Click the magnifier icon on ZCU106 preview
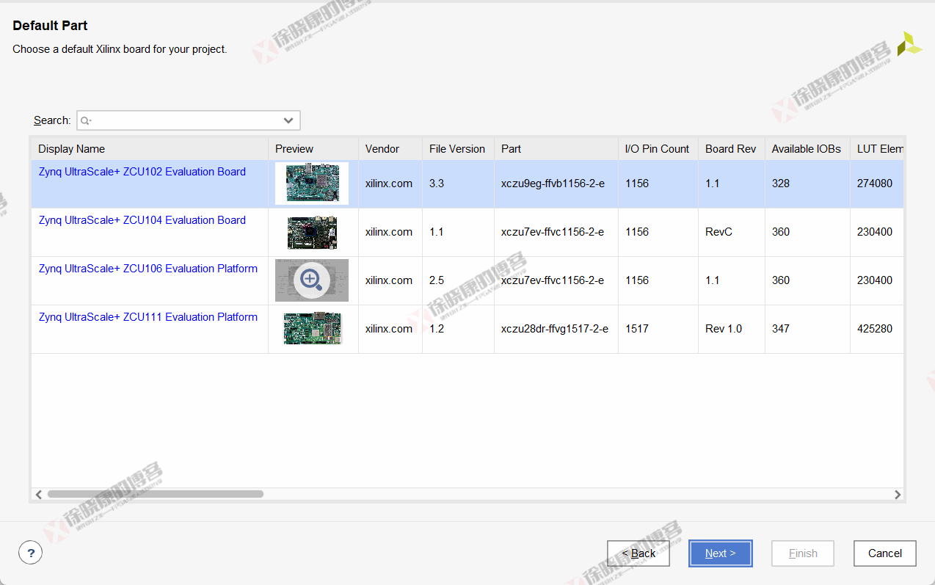The height and width of the screenshot is (585, 935). [311, 280]
